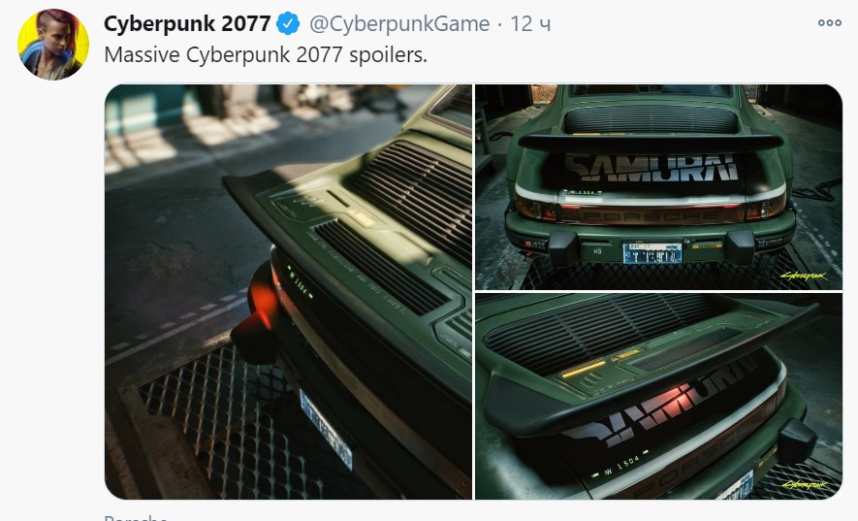The height and width of the screenshot is (521, 858).
Task: Click the Cyberpunk logo watermark in top-right photo
Action: (804, 276)
